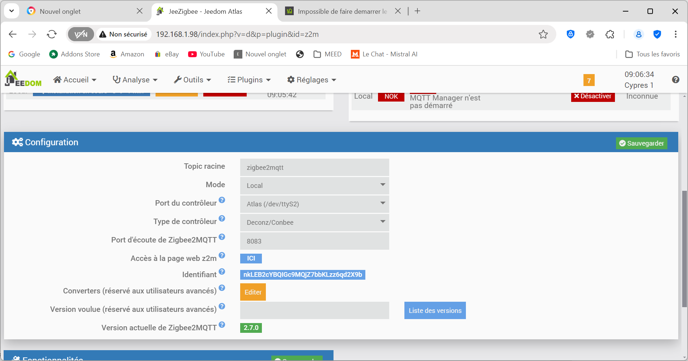Show help for Identifiant
The height and width of the screenshot is (361, 688).
[x=222, y=271]
